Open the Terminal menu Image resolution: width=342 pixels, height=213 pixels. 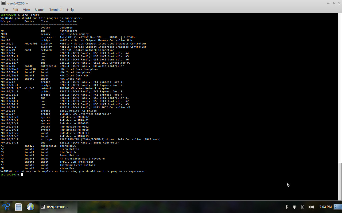coord(56,10)
